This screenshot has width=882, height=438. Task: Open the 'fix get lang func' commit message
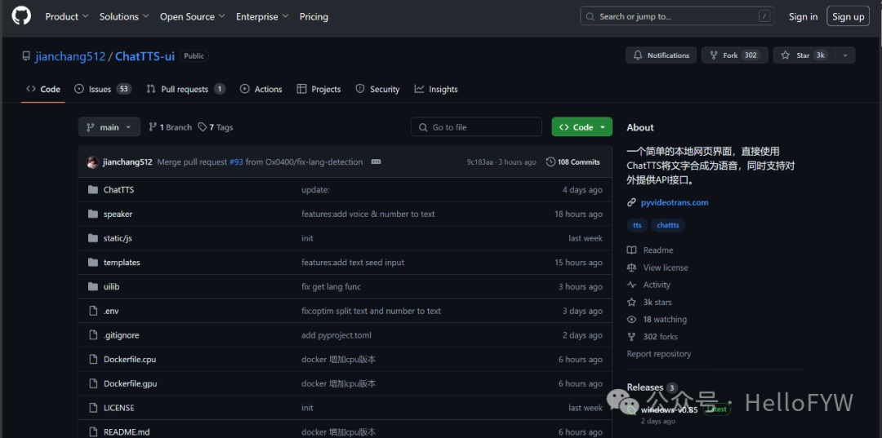click(332, 286)
